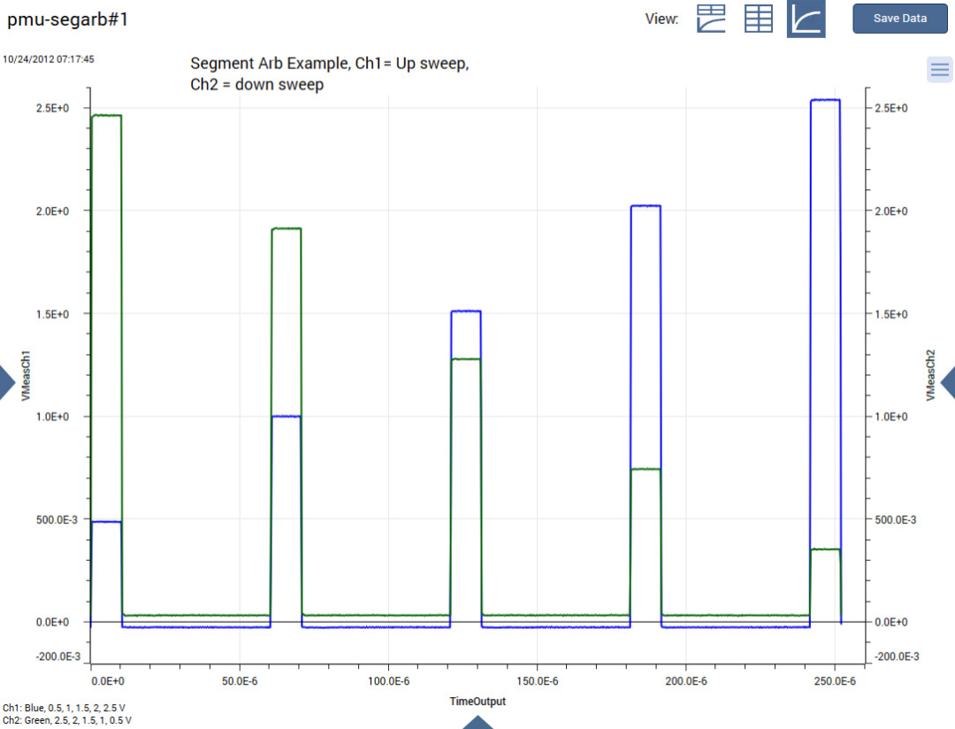Click the blue 1.5 V middle pulse top
955x729 pixels.
pos(466,311)
